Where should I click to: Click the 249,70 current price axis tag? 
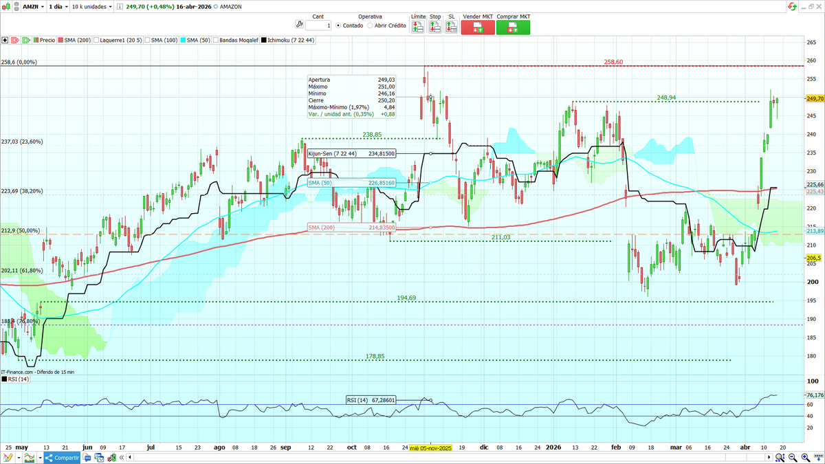pyautogui.click(x=815, y=99)
